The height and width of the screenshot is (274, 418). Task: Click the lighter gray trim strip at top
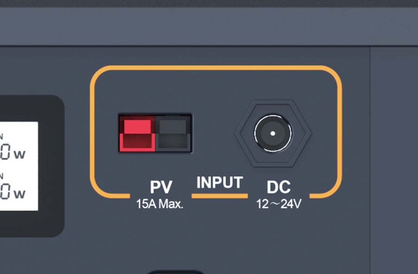point(209,26)
